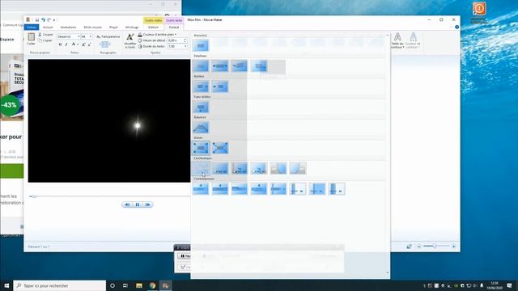
Task: Apply the fourth Contemporain text effect
Action: tap(259, 189)
